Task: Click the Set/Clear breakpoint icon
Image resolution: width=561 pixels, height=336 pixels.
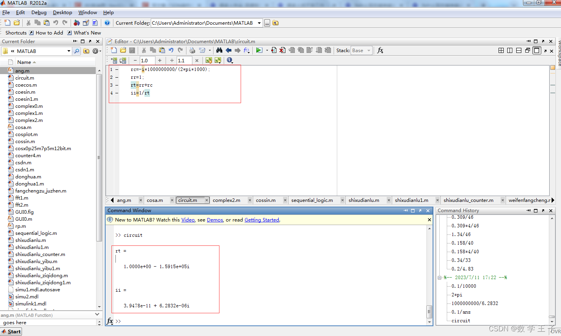Action: (x=274, y=50)
